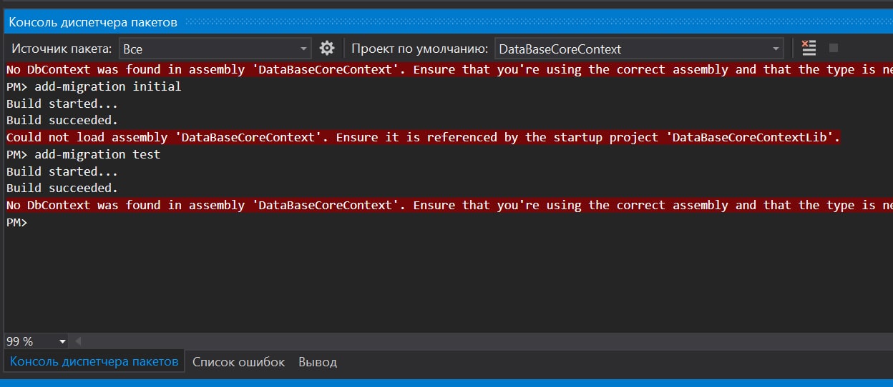Image resolution: width=893 pixels, height=387 pixels.
Task: Open Package Manager settings gear icon
Action: point(327,49)
